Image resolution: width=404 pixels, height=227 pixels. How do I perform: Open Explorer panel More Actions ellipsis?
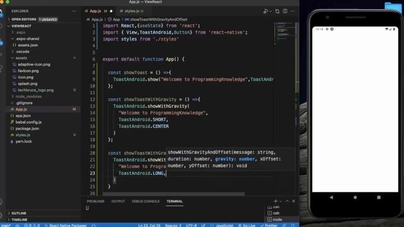(74, 11)
